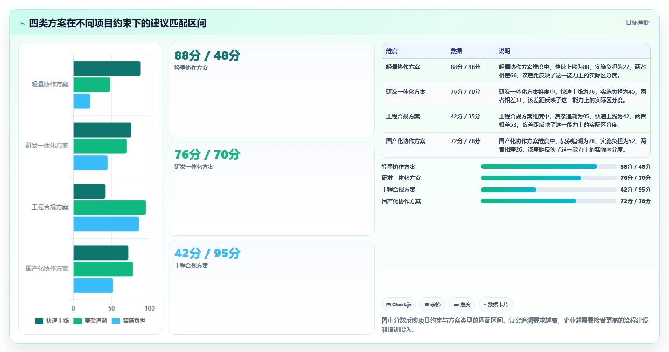Click the lightning icon beside the page title
The image size is (669, 352).
pyautogui.click(x=22, y=23)
